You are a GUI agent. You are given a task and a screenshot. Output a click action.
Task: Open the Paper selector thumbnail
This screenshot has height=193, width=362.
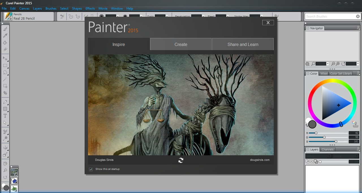pyautogui.click(x=14, y=172)
